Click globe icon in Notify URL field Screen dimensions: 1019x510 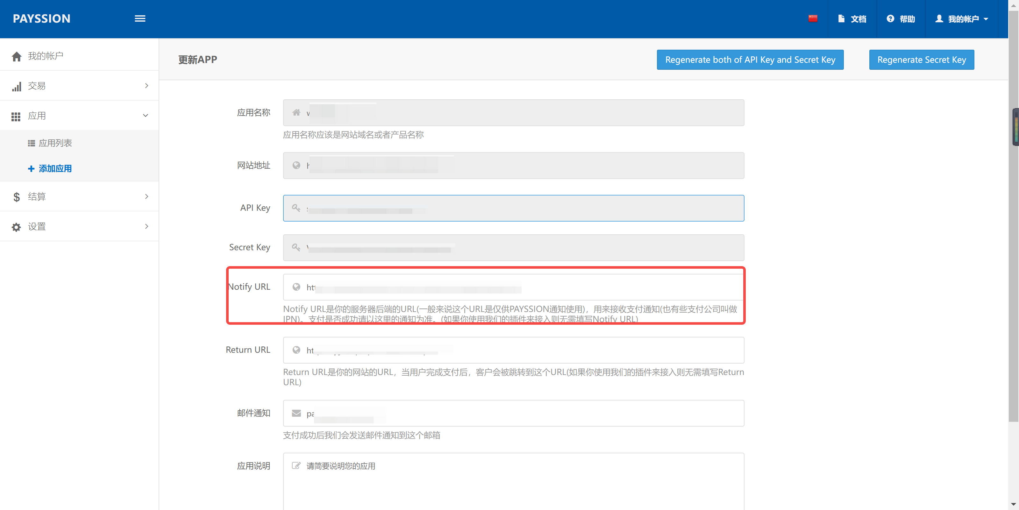point(296,287)
